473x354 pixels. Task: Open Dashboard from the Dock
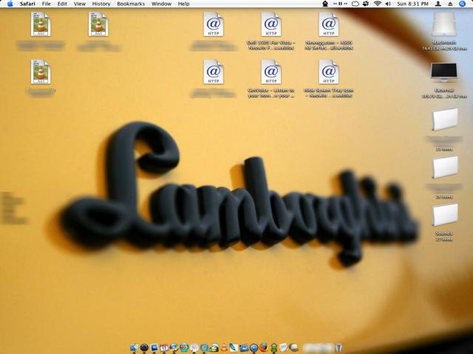[x=144, y=347]
